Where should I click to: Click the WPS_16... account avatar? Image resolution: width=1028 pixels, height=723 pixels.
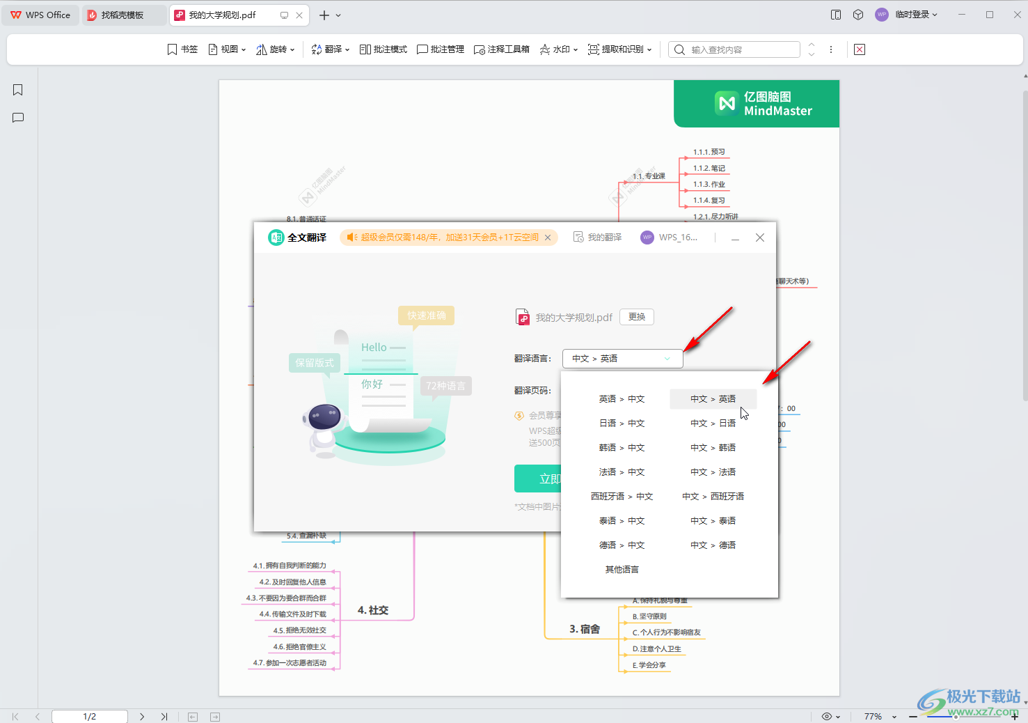647,238
